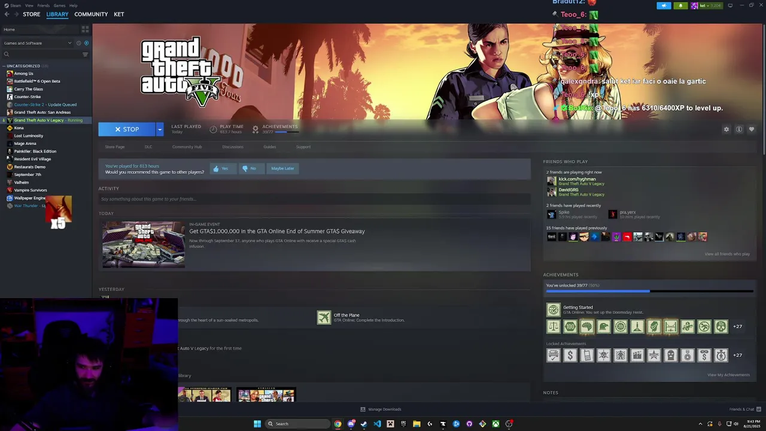The image size is (766, 431).
Task: Open the DLC link
Action: point(148,147)
